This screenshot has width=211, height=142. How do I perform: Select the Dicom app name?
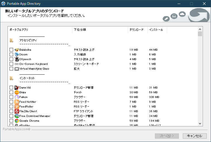click(23, 55)
